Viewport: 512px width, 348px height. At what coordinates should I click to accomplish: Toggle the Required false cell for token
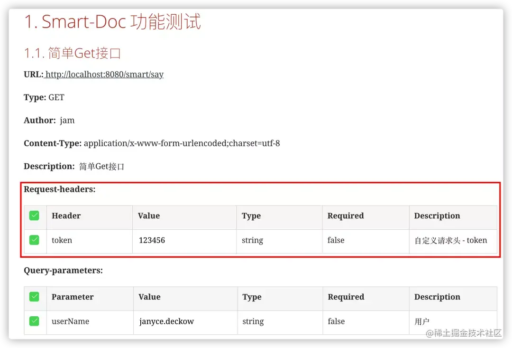pyautogui.click(x=336, y=240)
